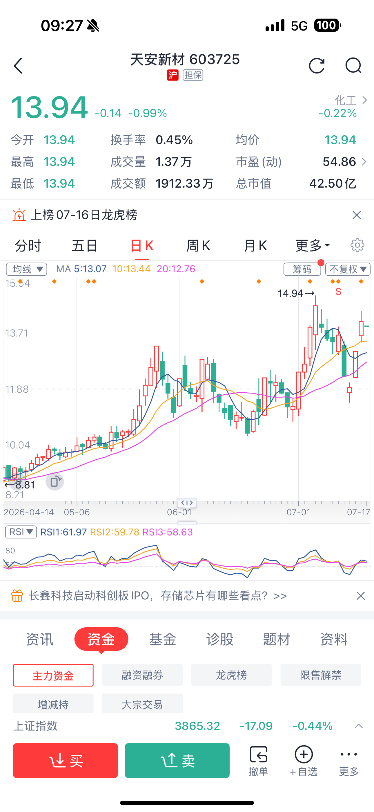This screenshot has width=374, height=812.
Task: Select the 增减持 filter
Action: point(53,704)
